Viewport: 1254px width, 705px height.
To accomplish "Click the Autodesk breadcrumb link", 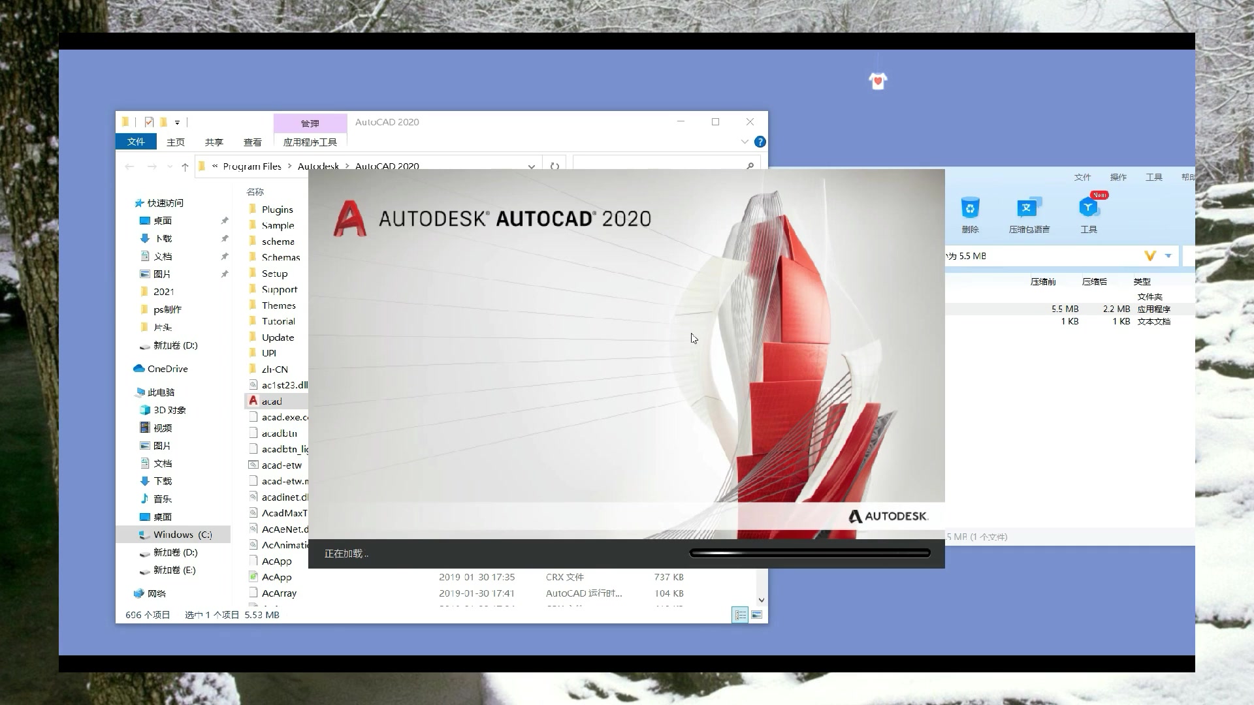I will 318,166.
